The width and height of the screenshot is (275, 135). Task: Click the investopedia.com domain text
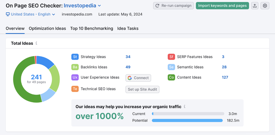(x=77, y=14)
